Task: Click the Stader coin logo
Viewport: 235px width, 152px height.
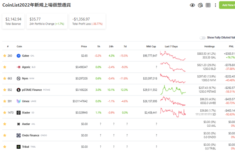Action: pyautogui.click(x=18, y=113)
